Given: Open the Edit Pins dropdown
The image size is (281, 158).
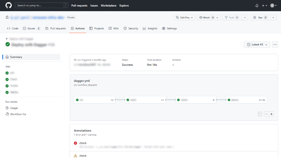Looking at the screenshot, I should (184, 17).
